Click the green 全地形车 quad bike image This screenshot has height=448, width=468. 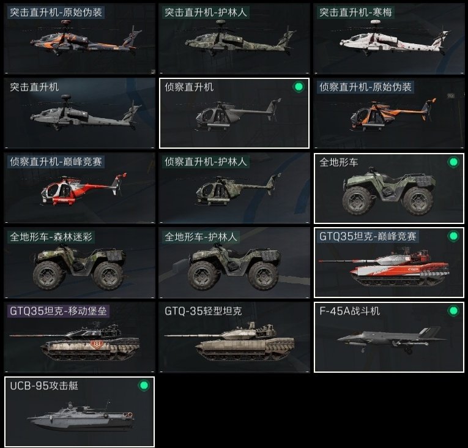tap(389, 190)
